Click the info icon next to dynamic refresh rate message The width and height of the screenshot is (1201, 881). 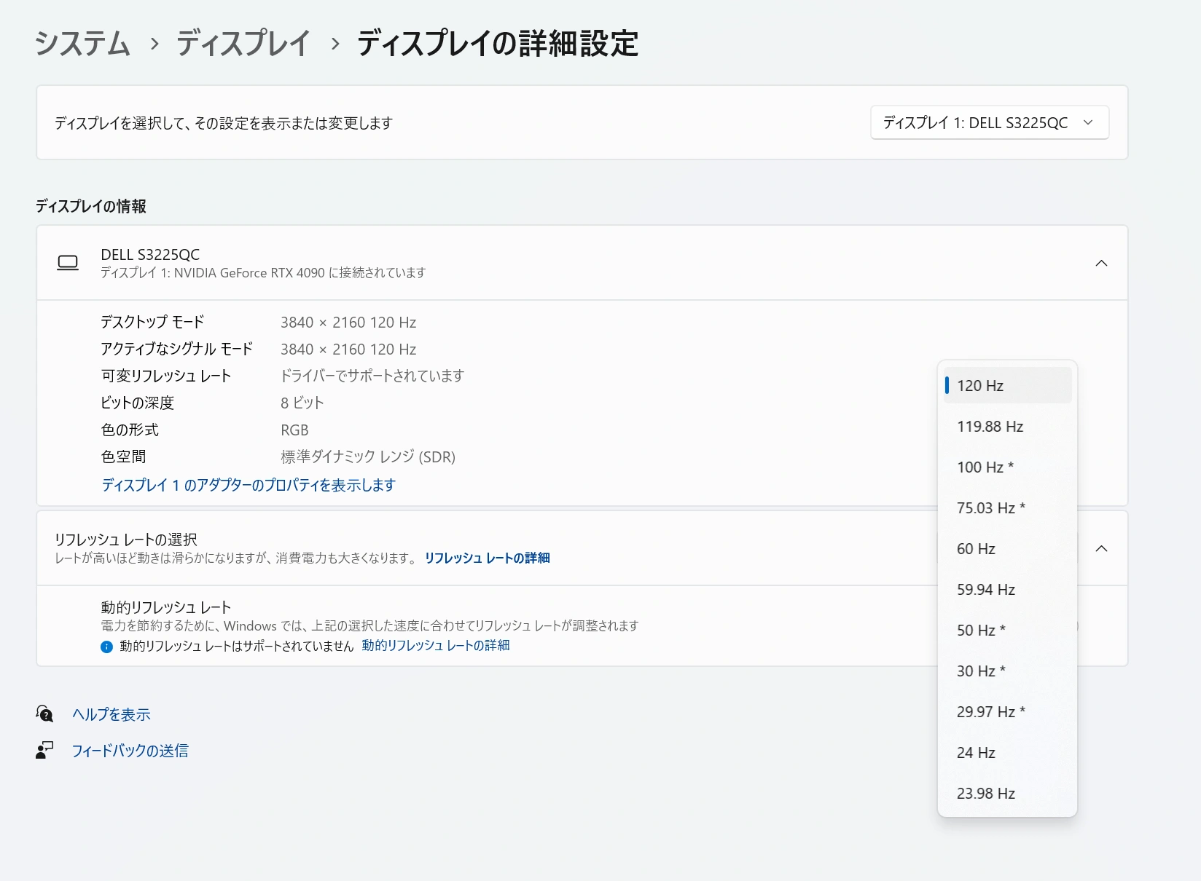[x=106, y=647]
